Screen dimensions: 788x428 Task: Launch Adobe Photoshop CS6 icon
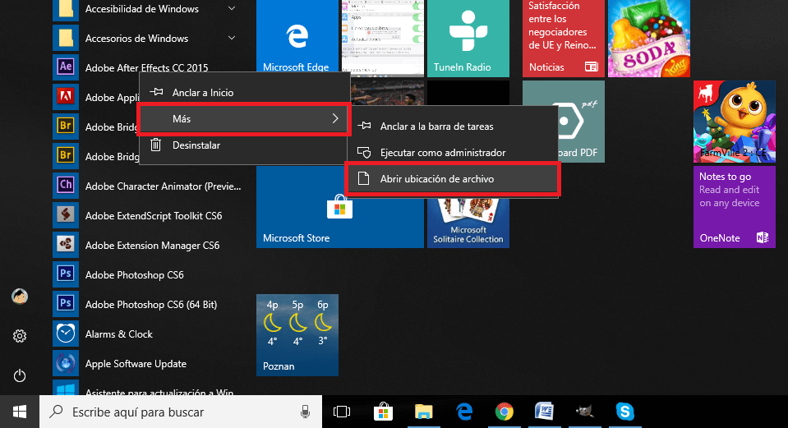[66, 274]
